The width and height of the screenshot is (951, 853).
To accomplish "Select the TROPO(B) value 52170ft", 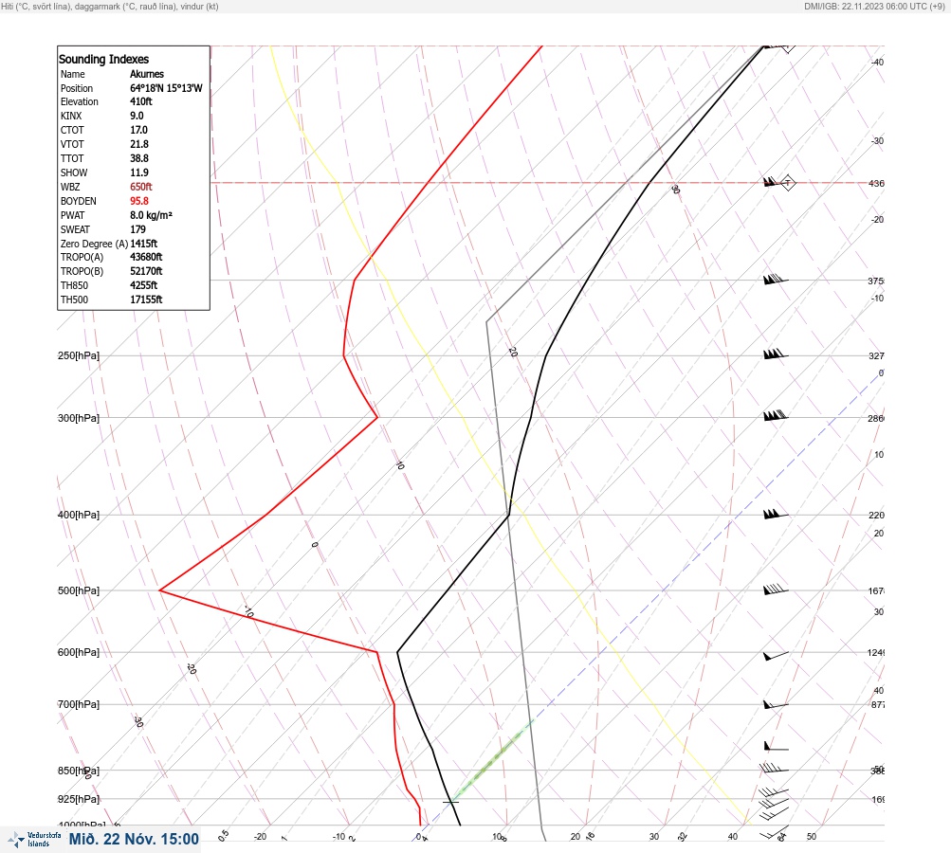I will pyautogui.click(x=146, y=271).
